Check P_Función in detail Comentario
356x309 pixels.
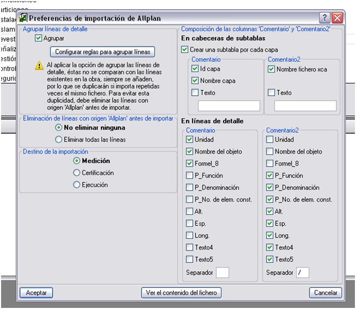[x=190, y=175]
